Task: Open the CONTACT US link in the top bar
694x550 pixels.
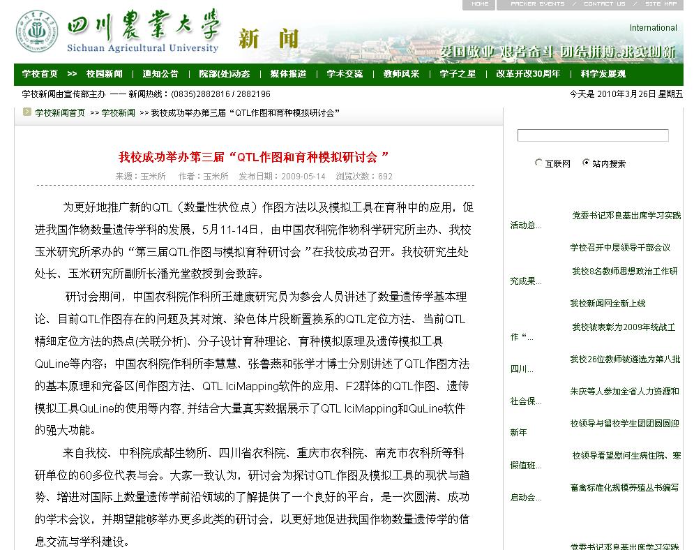Action: coord(604,4)
